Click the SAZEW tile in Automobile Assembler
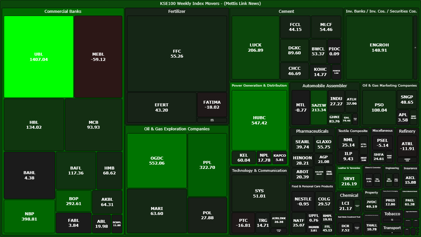The width and height of the screenshot is (421, 237). [x=319, y=108]
